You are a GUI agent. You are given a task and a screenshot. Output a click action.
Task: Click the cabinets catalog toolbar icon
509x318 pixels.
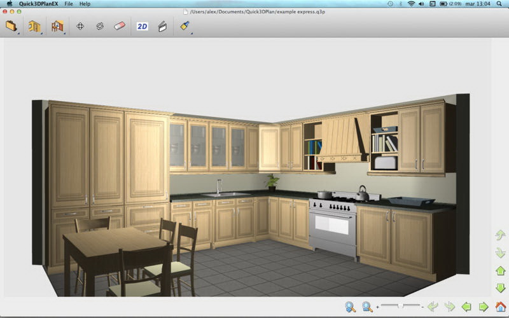(34, 26)
